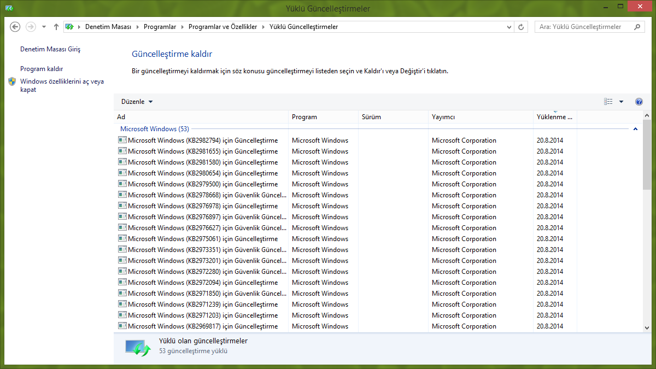
Task: Sort by the Yayımcı column header
Action: [443, 117]
